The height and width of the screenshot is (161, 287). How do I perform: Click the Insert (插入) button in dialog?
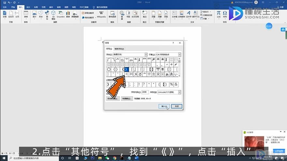pyautogui.click(x=164, y=106)
